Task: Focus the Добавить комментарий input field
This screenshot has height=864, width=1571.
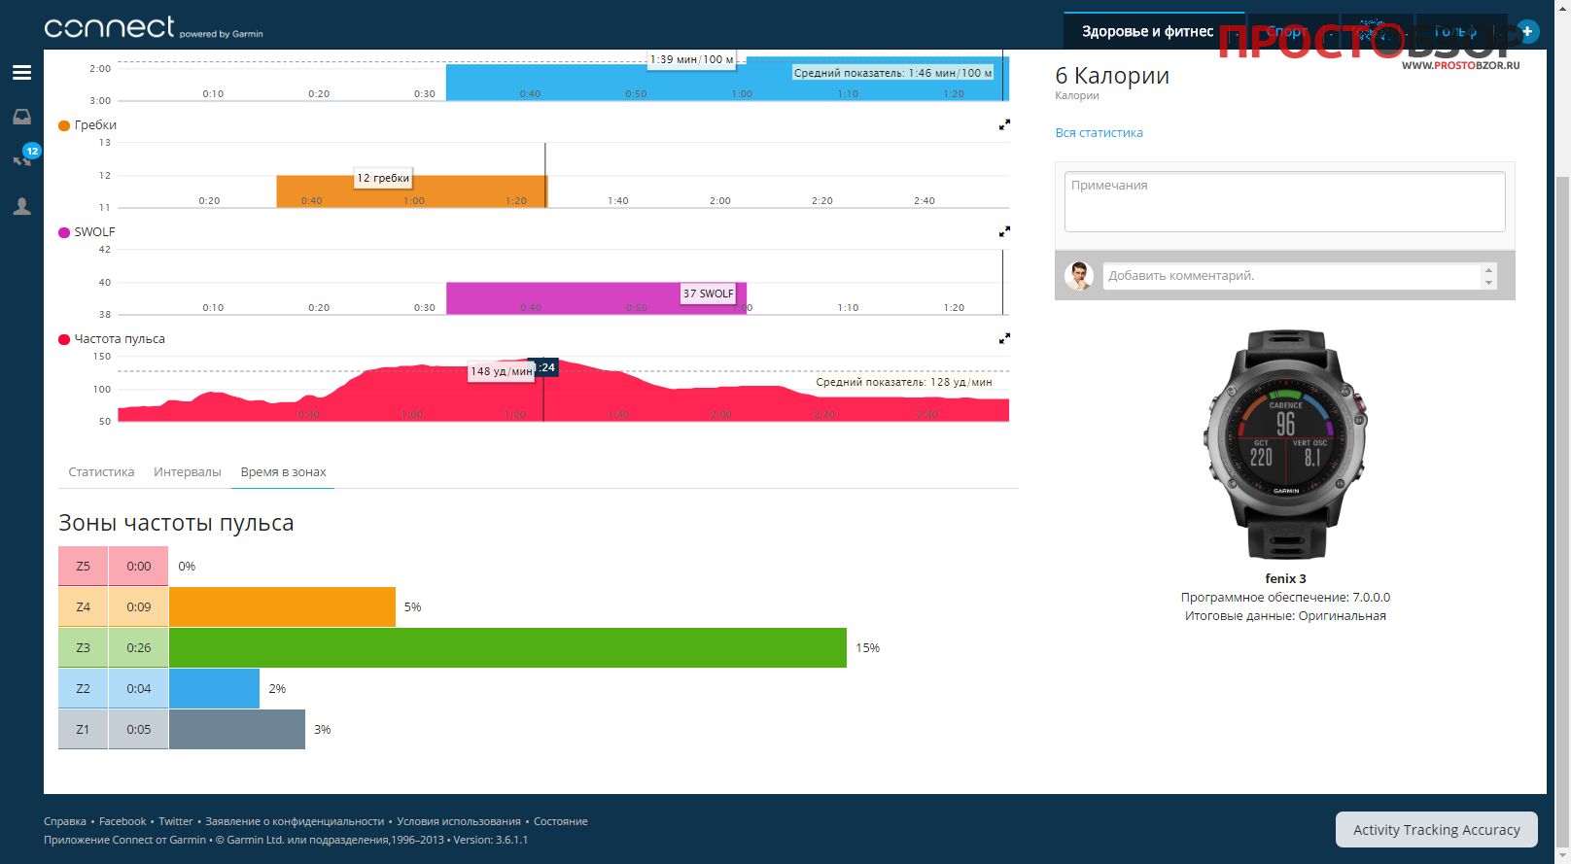Action: [1291, 276]
